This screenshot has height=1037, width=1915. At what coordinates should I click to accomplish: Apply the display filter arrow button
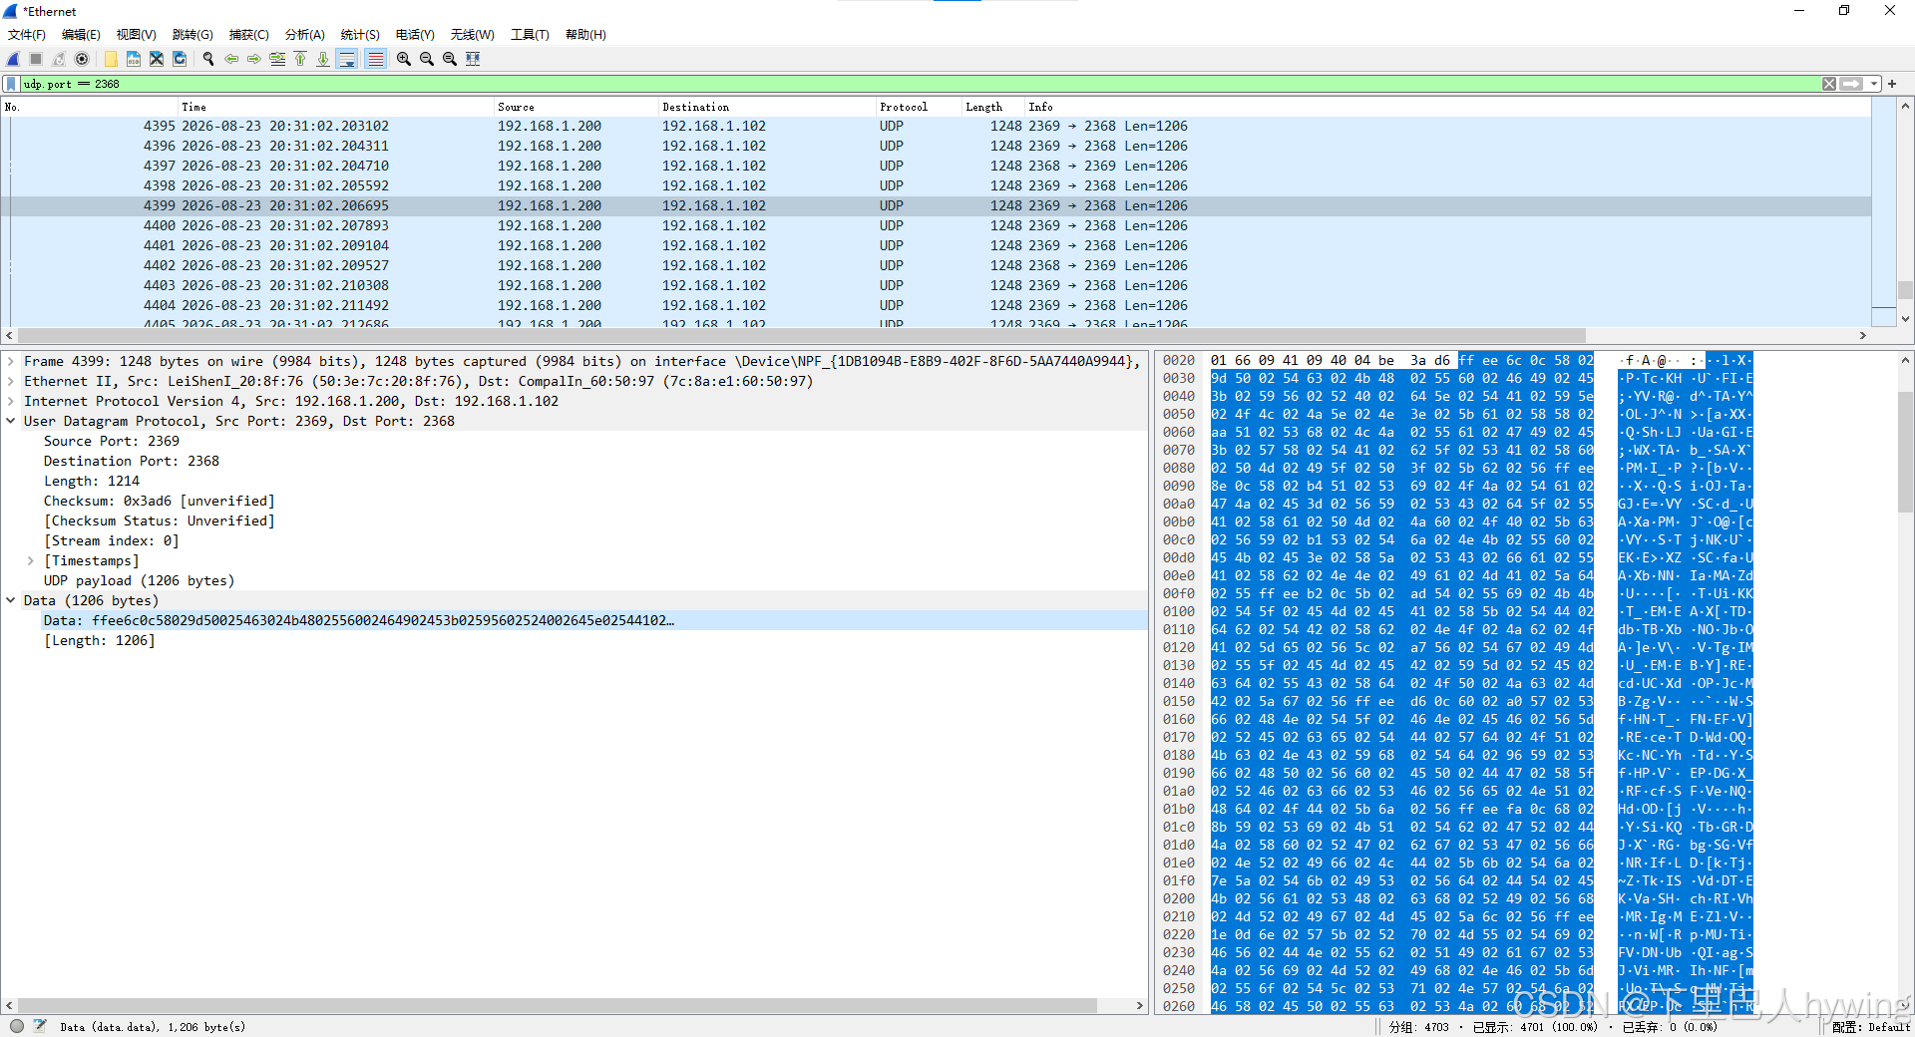1852,84
